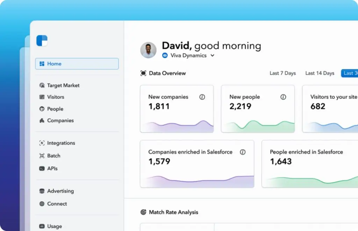Screen dimensions: 358x231
Task: Open the People section
Action: pyautogui.click(x=55, y=109)
